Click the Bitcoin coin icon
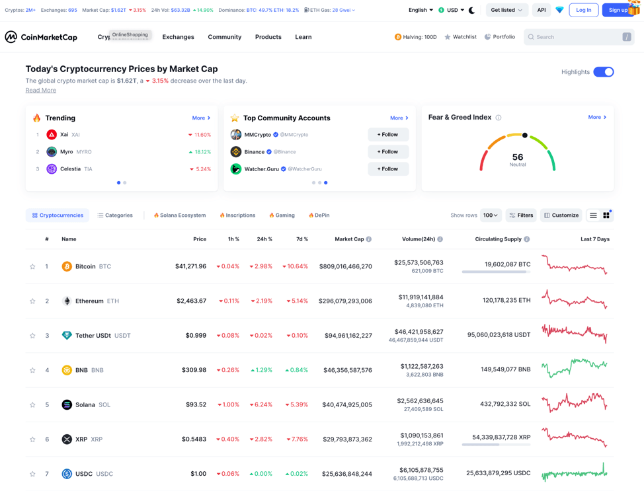Image resolution: width=644 pixels, height=491 pixels. click(67, 266)
